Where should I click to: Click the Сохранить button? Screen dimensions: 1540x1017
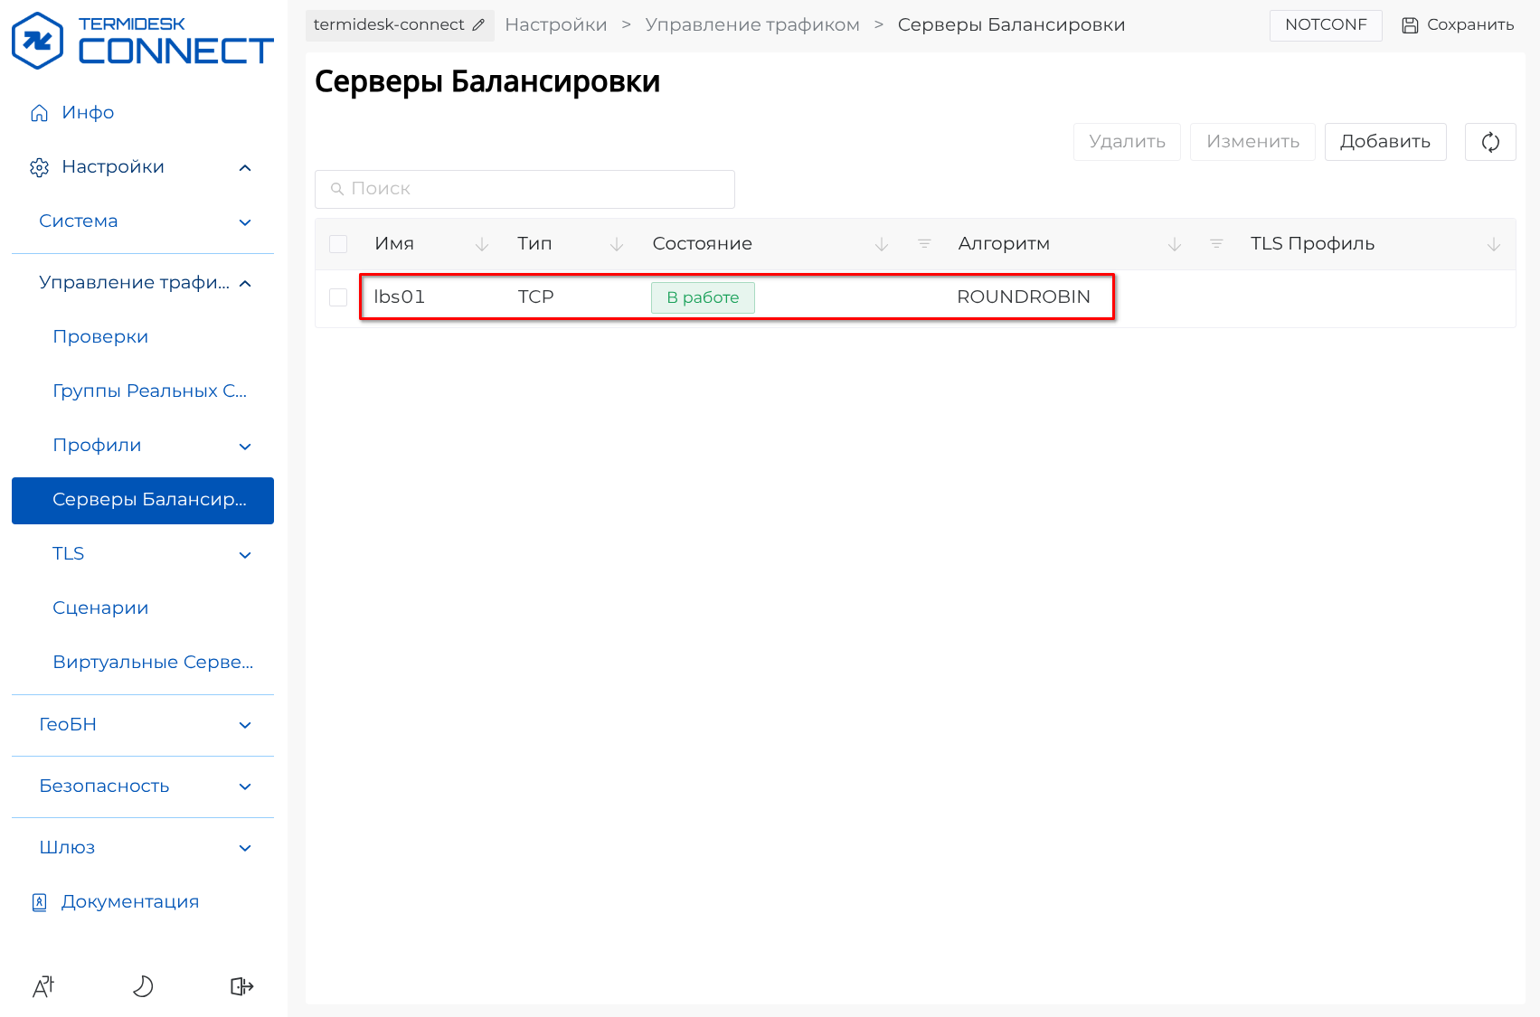click(x=1458, y=25)
